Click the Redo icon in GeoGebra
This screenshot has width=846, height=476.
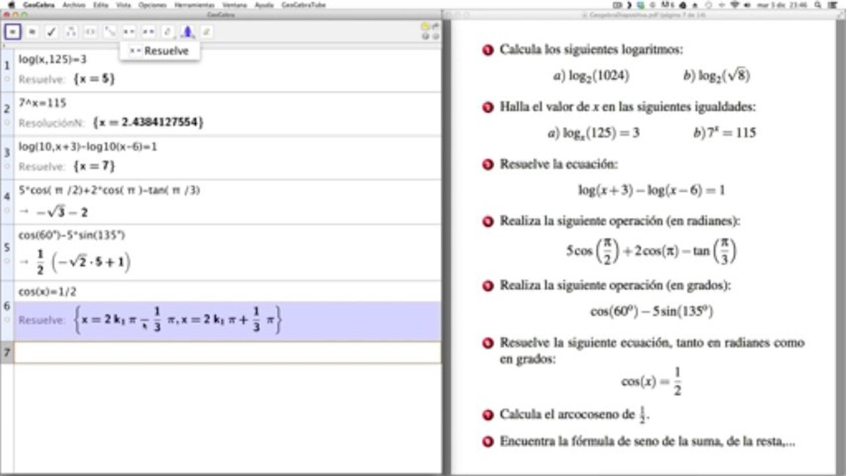[x=435, y=26]
